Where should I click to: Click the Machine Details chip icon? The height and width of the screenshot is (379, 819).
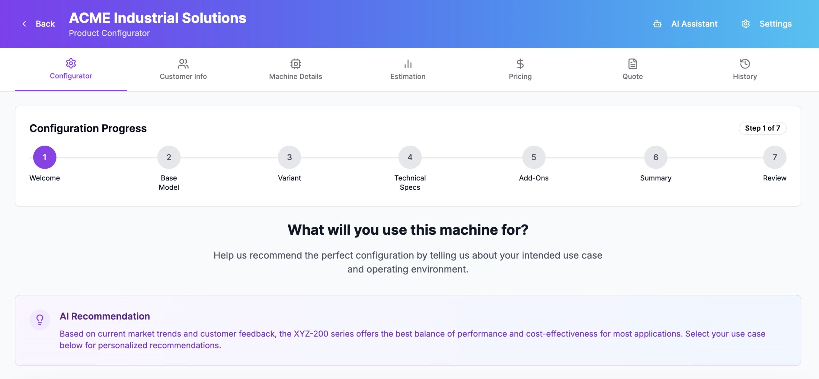(295, 64)
